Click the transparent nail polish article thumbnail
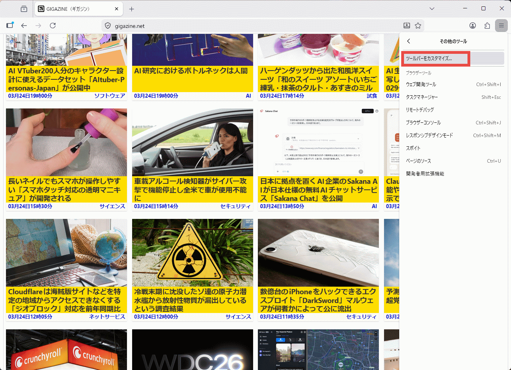511x370 pixels. (x=66, y=142)
